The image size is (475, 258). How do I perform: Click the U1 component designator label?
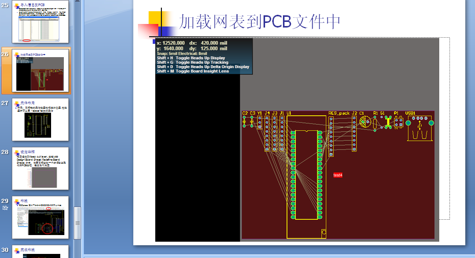pyautogui.click(x=289, y=113)
